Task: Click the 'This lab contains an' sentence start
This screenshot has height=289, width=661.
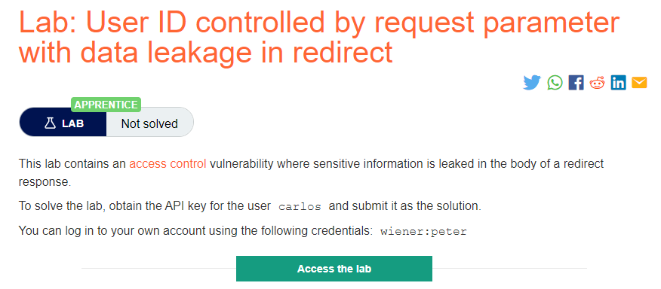Action: [73, 163]
